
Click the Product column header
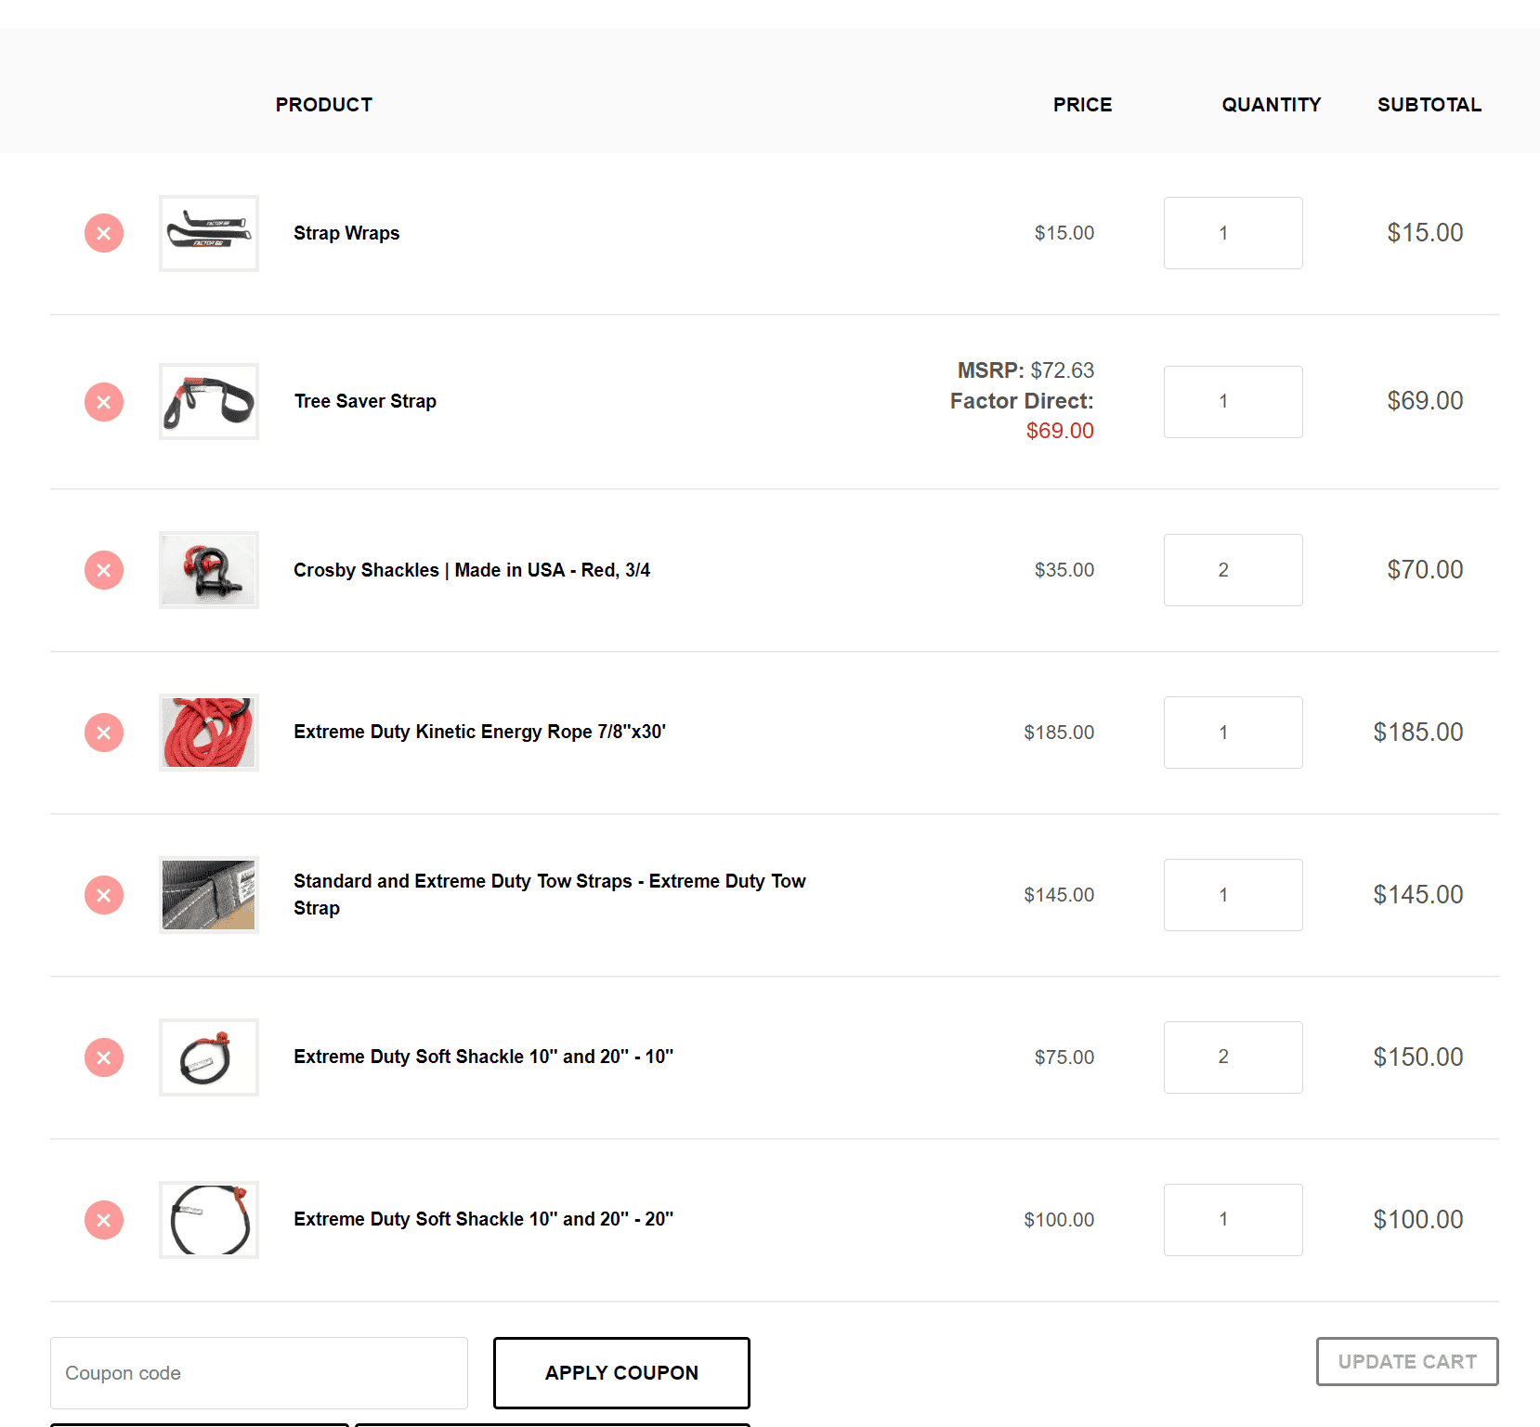coord(324,105)
